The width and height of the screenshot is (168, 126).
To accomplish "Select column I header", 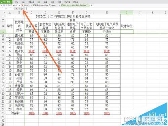I will coord(127,12).
